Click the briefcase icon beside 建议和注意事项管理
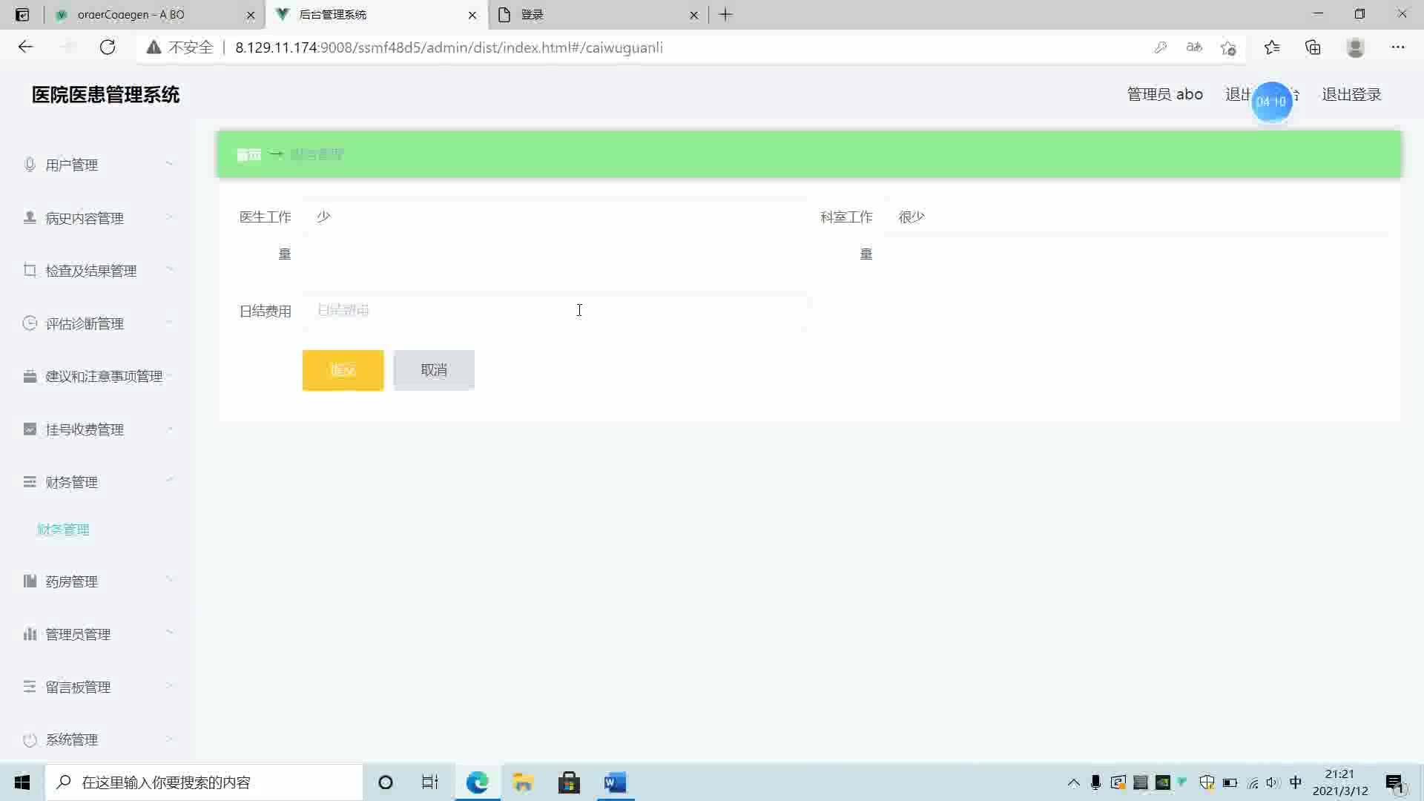This screenshot has height=801, width=1424. tap(30, 376)
